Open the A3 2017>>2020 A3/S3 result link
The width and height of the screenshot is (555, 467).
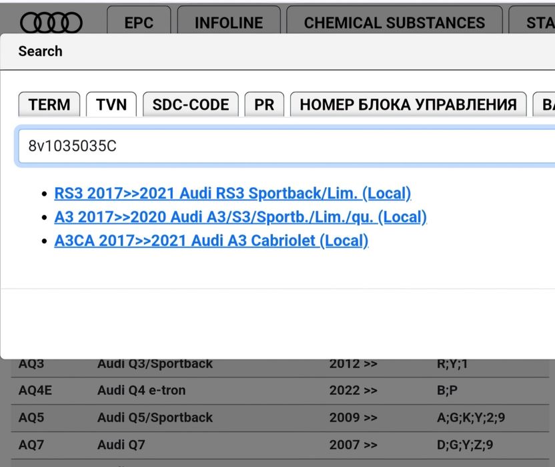pos(240,217)
